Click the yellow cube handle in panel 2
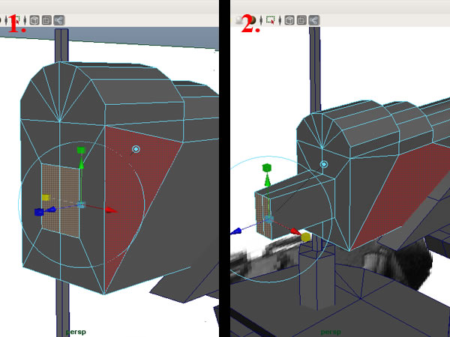Screen dimensions: 450x337 coord(306,237)
